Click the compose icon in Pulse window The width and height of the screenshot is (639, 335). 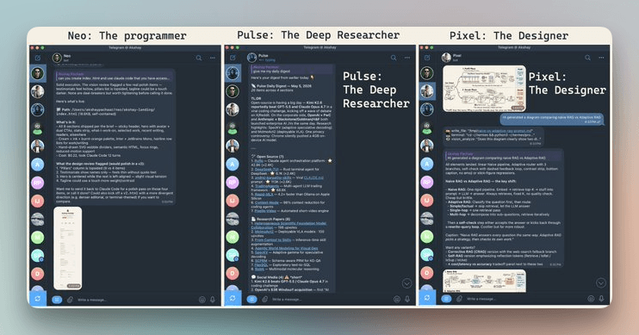[233, 58]
